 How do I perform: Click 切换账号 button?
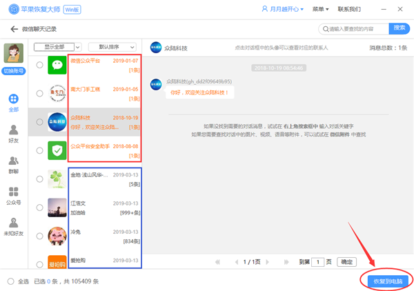click(14, 71)
